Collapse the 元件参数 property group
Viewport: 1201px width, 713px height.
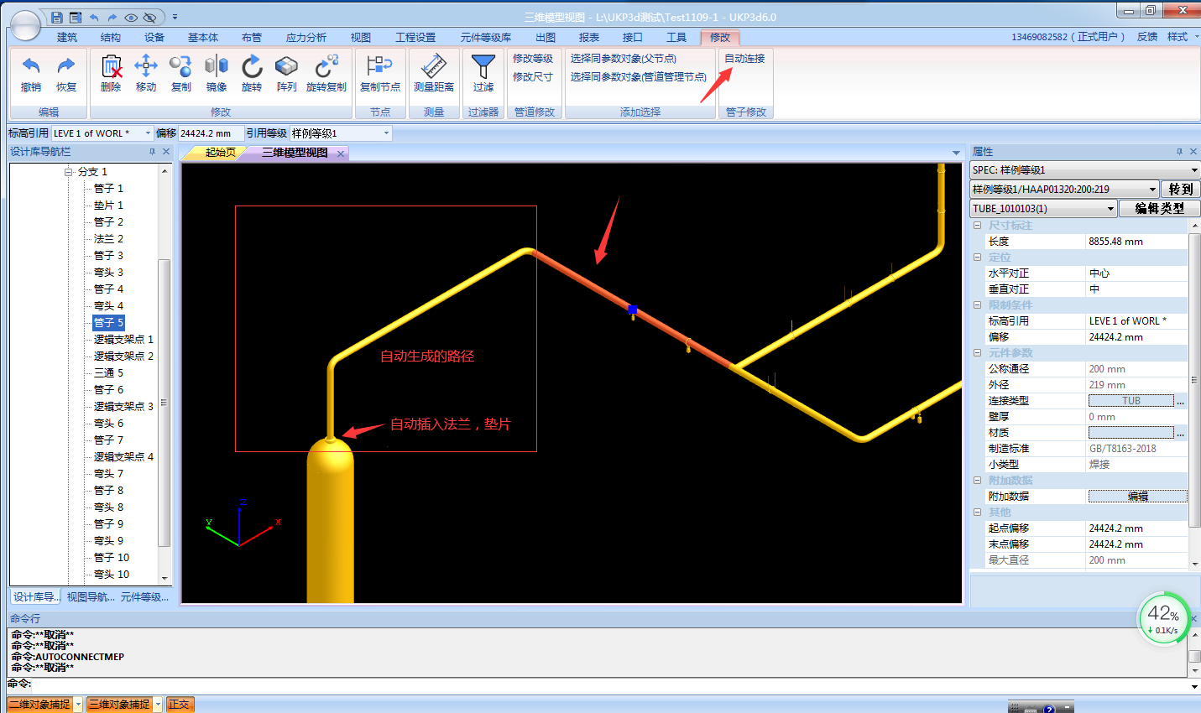(977, 353)
